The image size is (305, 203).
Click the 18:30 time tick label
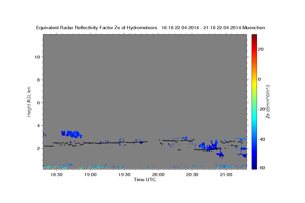pyautogui.click(x=56, y=175)
